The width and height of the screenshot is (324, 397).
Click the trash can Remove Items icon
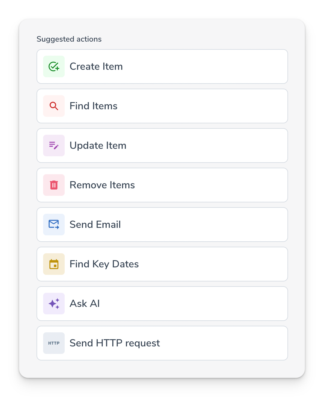(x=54, y=185)
